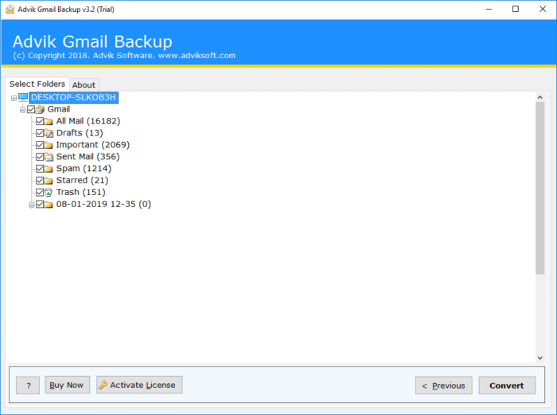
Task: Uncheck the Important (2069) checkbox
Action: (40, 145)
